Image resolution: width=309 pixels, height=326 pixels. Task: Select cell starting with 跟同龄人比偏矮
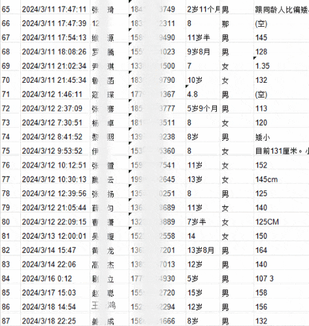coord(282,9)
